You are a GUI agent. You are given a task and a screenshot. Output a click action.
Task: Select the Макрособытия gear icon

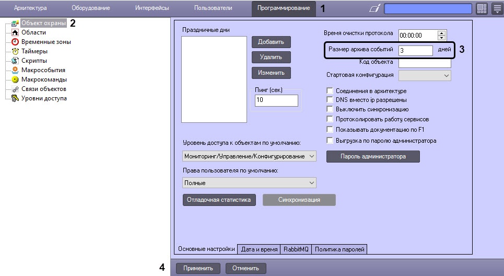click(x=15, y=70)
